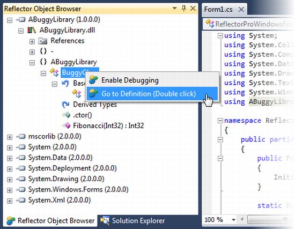
Task: Toggle auto-hide pin on Reflector Object Browser
Action: [184, 8]
